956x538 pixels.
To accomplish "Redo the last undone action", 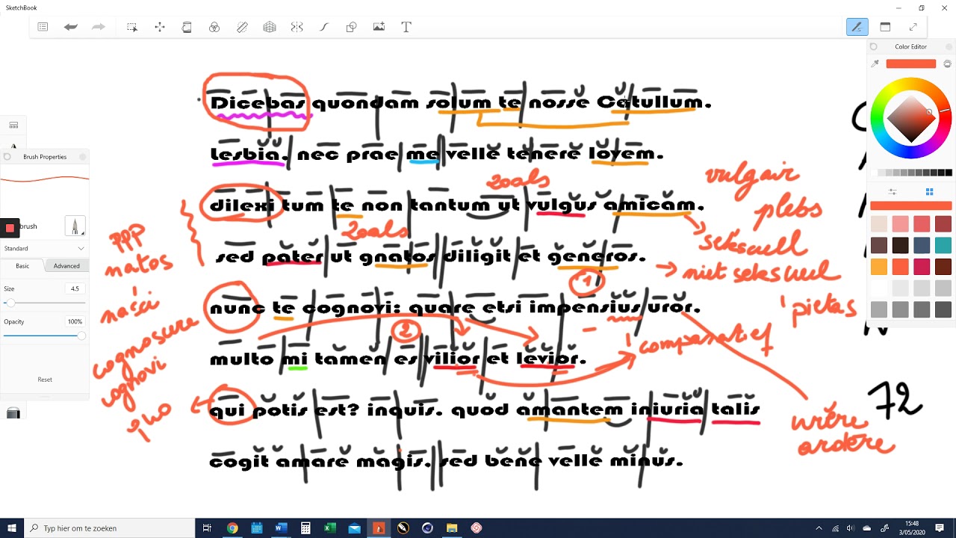I will (x=98, y=27).
